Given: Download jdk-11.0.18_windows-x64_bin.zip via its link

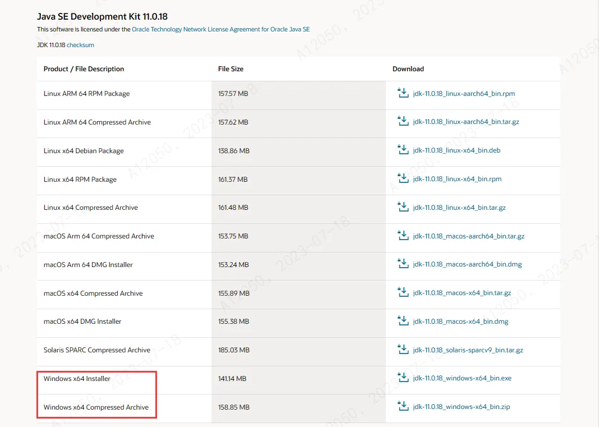Looking at the screenshot, I should [x=462, y=407].
